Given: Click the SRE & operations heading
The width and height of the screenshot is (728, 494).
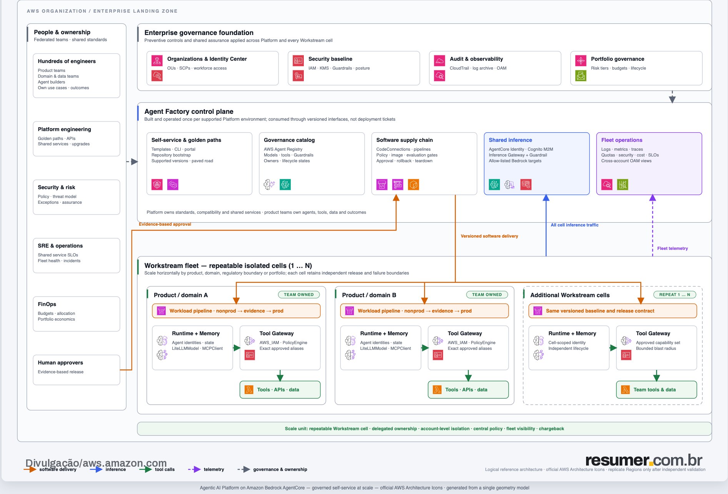Looking at the screenshot, I should [x=60, y=246].
